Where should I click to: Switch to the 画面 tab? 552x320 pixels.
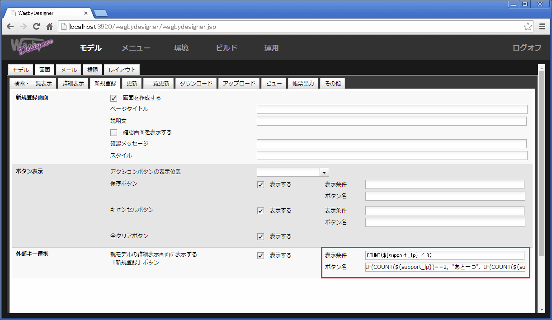click(45, 70)
